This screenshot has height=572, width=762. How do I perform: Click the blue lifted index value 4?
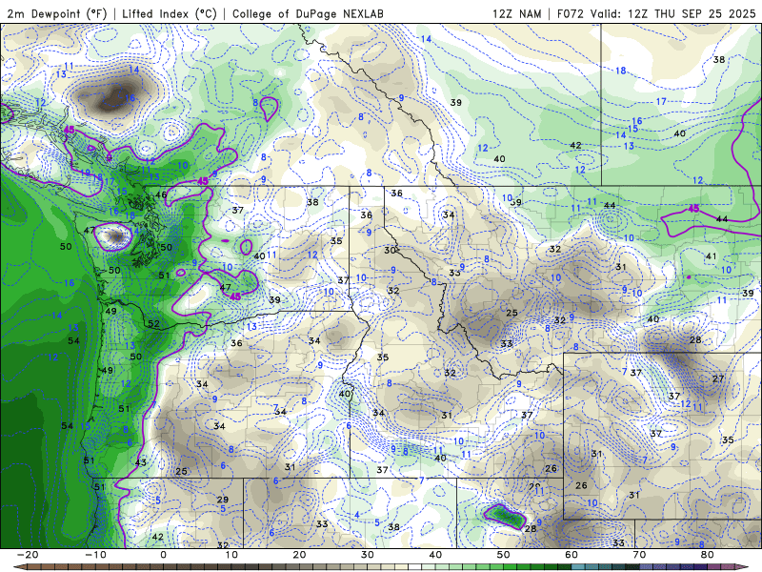coord(356,515)
